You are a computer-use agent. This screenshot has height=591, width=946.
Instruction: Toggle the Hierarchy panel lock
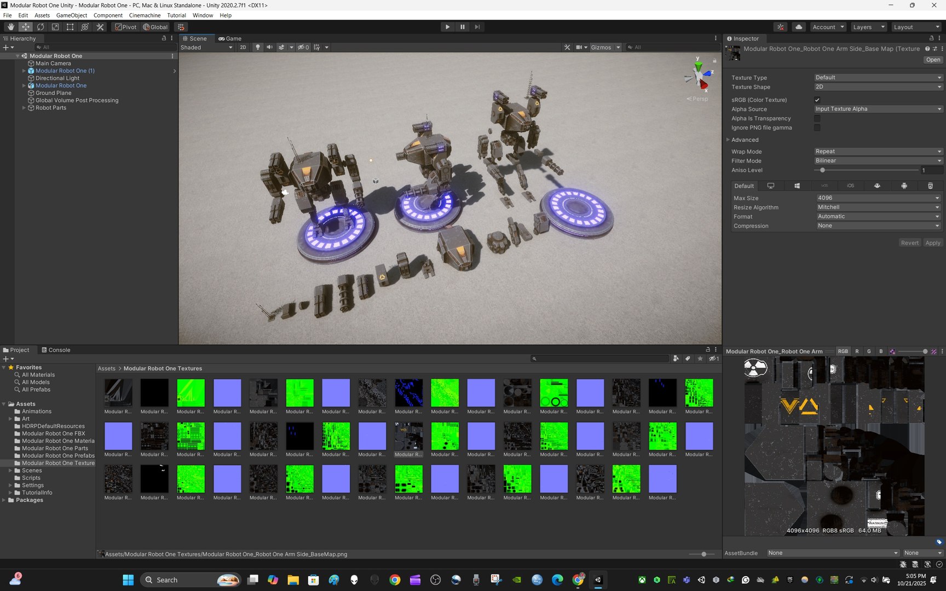[x=164, y=38]
